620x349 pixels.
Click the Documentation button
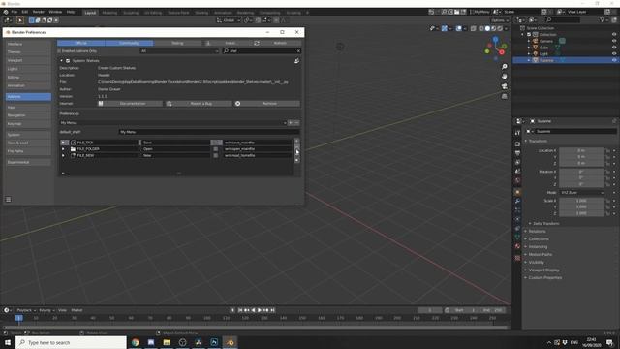(x=130, y=104)
